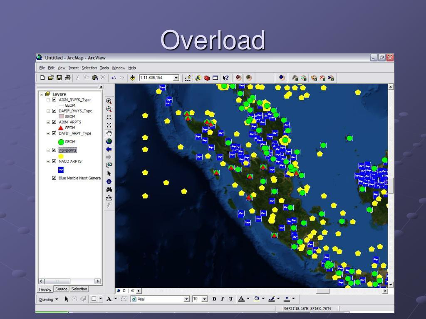Uncheck the DAFIF_RWYS_Type layer
The height and width of the screenshot is (319, 426).
pyautogui.click(x=54, y=110)
